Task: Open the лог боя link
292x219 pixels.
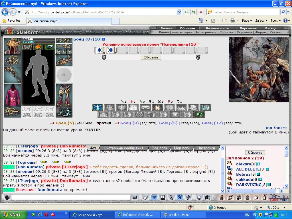Action: click(x=277, y=127)
